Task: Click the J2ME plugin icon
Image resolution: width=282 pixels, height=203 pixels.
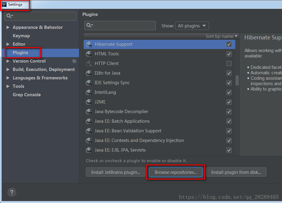Action: pos(89,102)
